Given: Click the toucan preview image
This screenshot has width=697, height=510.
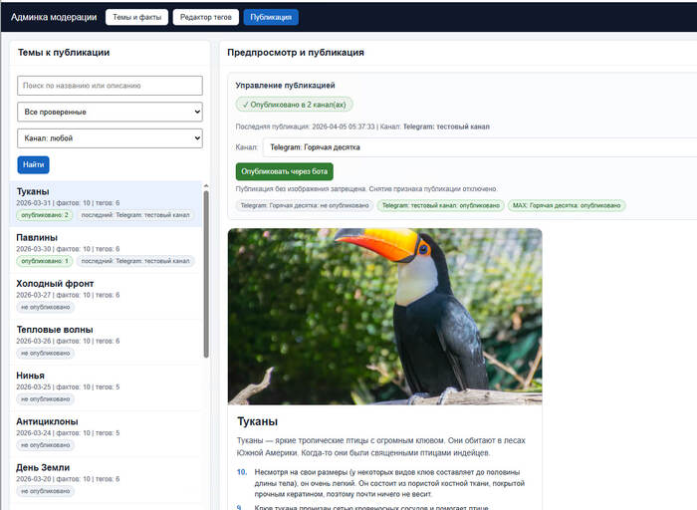Looking at the screenshot, I should pyautogui.click(x=384, y=316).
